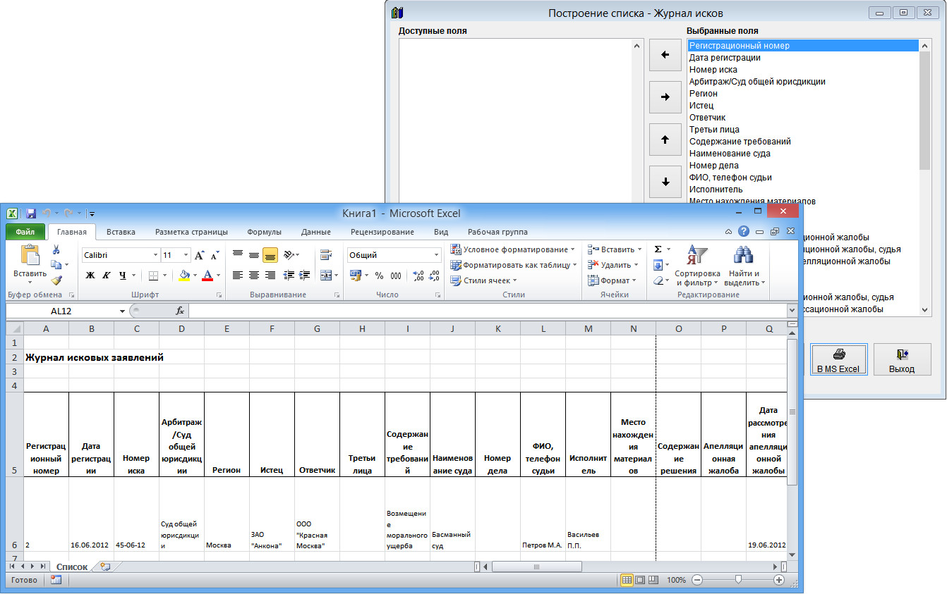This screenshot has width=947, height=594.
Task: Click the percent style icon
Action: pyautogui.click(x=379, y=276)
